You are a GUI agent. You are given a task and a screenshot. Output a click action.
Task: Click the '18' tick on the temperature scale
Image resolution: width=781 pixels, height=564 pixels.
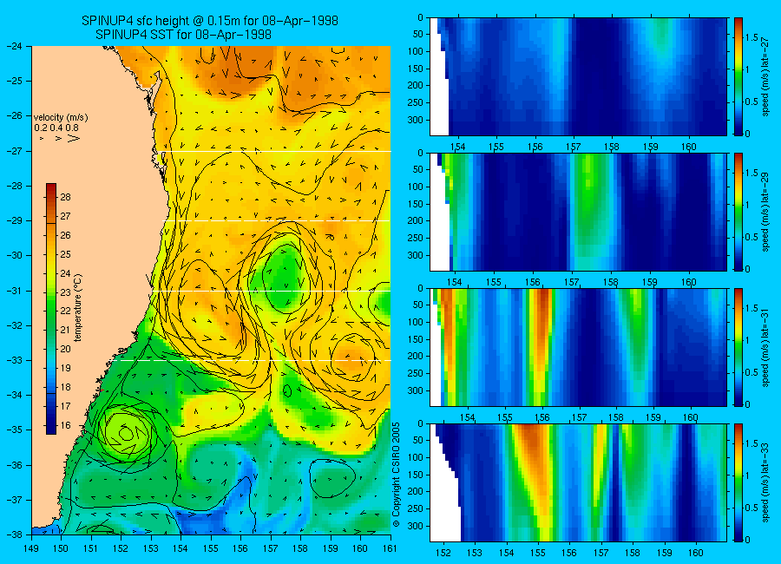66,387
